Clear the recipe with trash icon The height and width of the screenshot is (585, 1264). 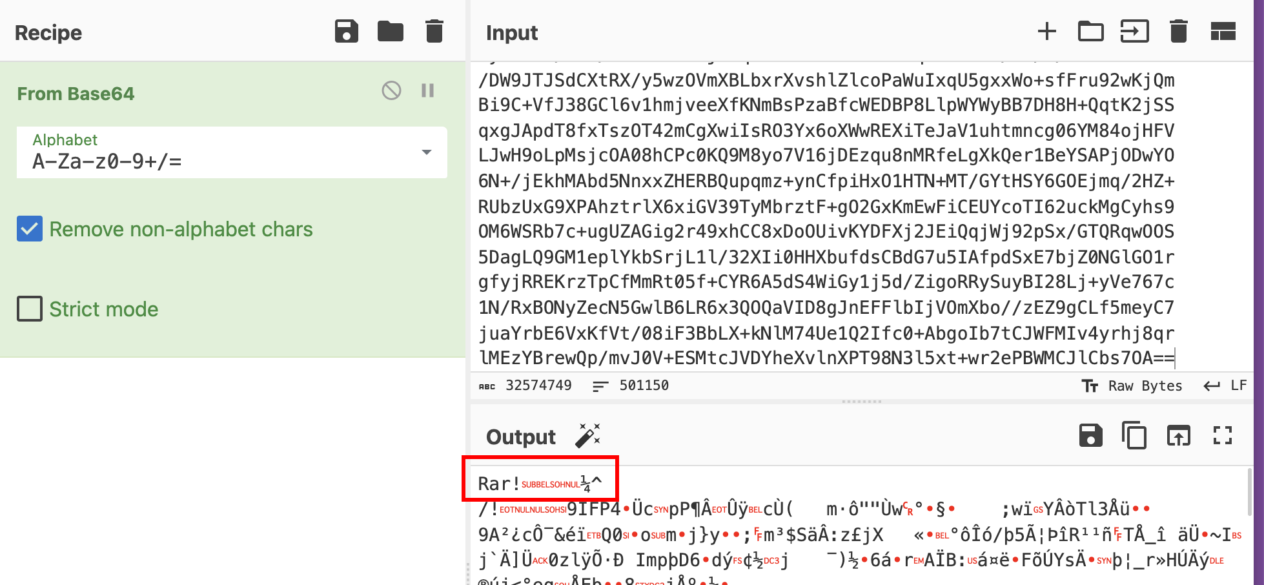[434, 31]
